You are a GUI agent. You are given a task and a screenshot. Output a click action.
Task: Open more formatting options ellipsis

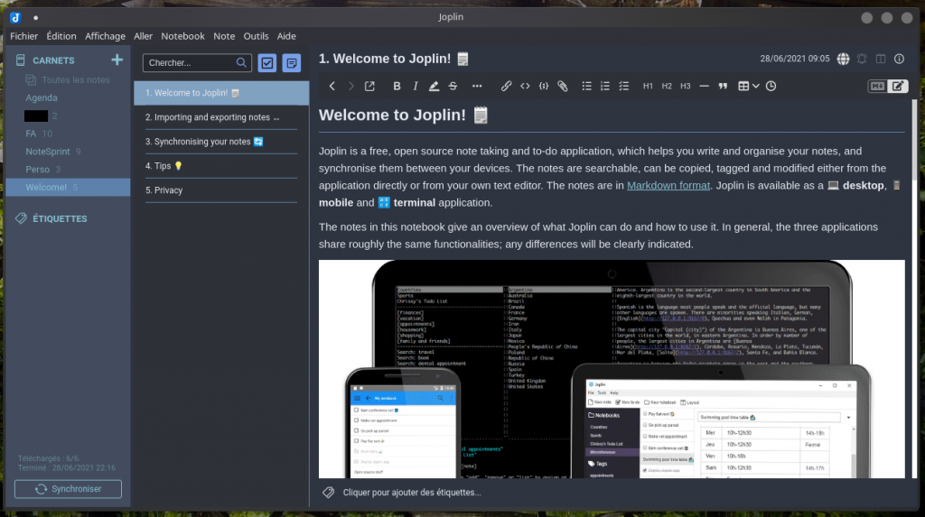point(477,86)
